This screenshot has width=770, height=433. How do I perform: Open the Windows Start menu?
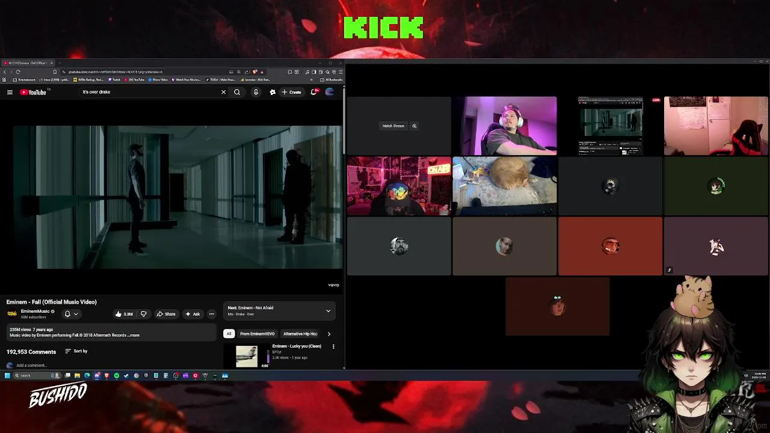[x=7, y=375]
